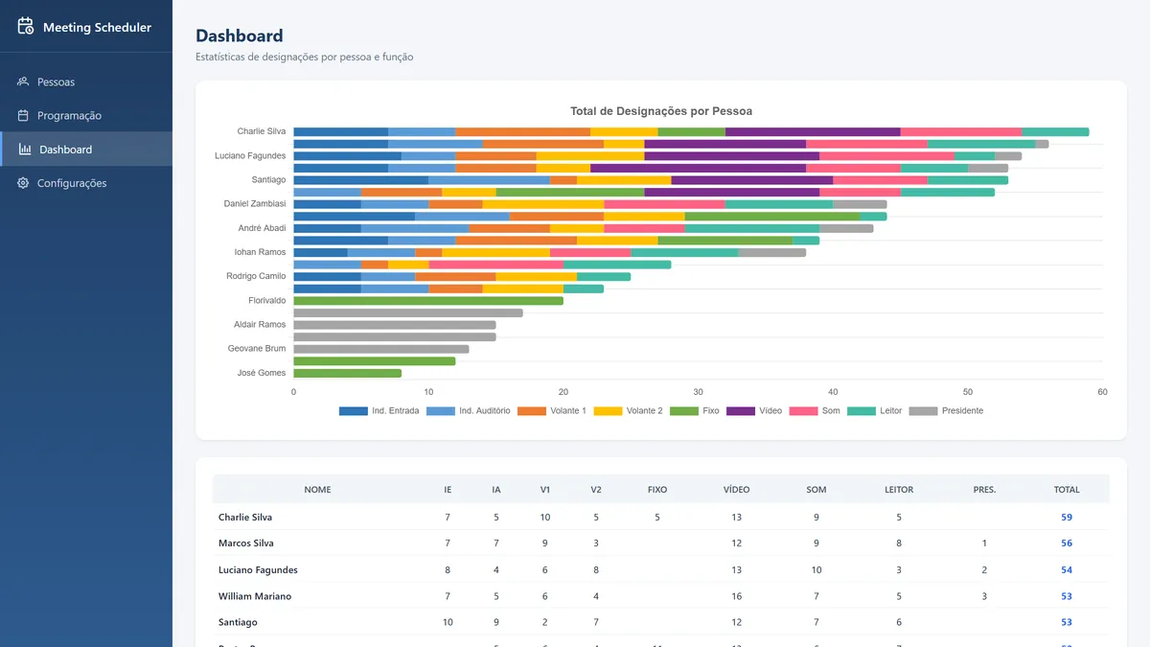Click Charlie Silva's bar in the chart
Screen dimensions: 1150x647
tap(691, 131)
